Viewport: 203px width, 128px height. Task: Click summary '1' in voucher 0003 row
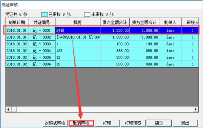click(78, 44)
